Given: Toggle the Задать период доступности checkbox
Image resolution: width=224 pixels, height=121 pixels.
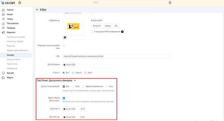Looking at the screenshot, I should (64, 98).
